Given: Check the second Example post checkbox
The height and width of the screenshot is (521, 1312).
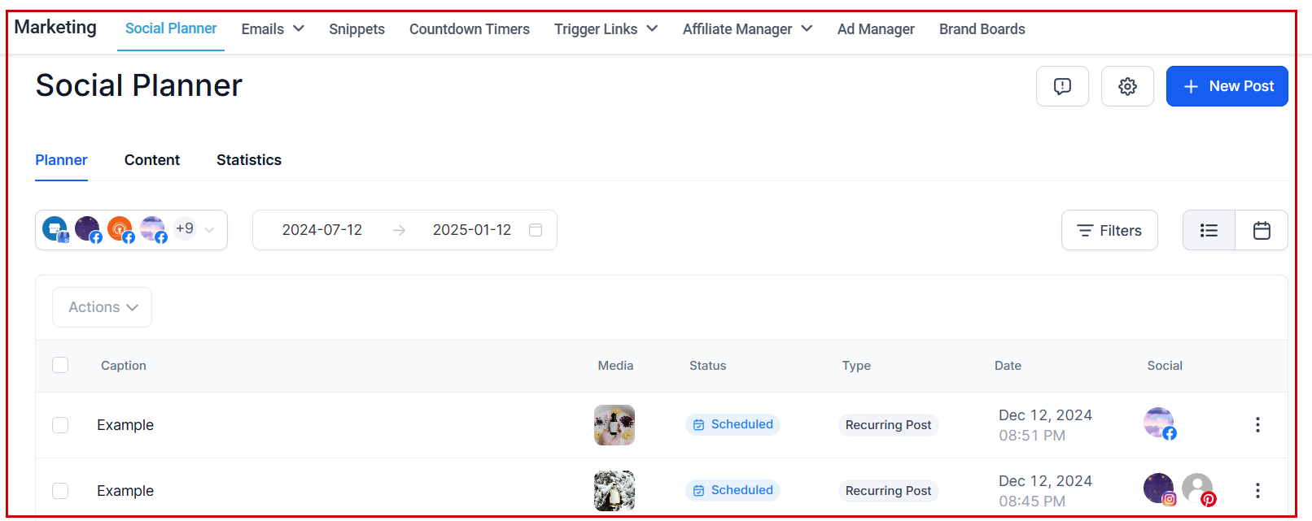Looking at the screenshot, I should tap(60, 491).
